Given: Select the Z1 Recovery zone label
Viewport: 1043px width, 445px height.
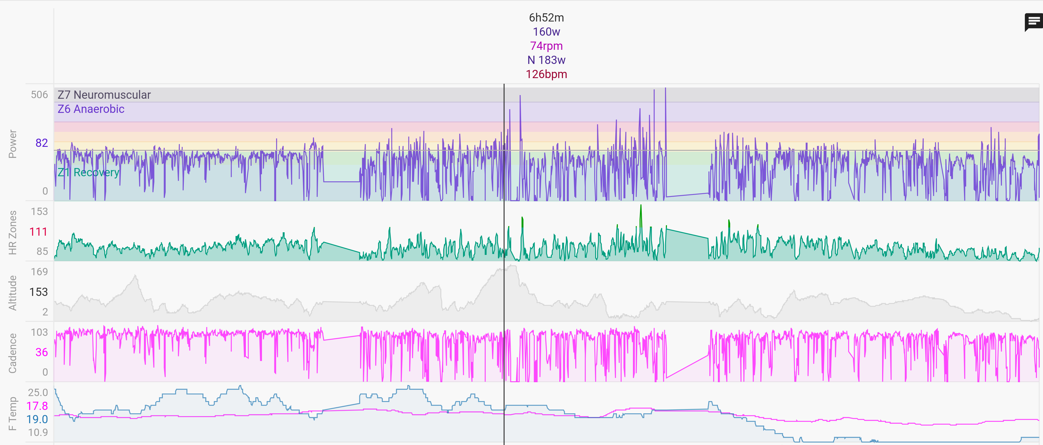Looking at the screenshot, I should 88,172.
